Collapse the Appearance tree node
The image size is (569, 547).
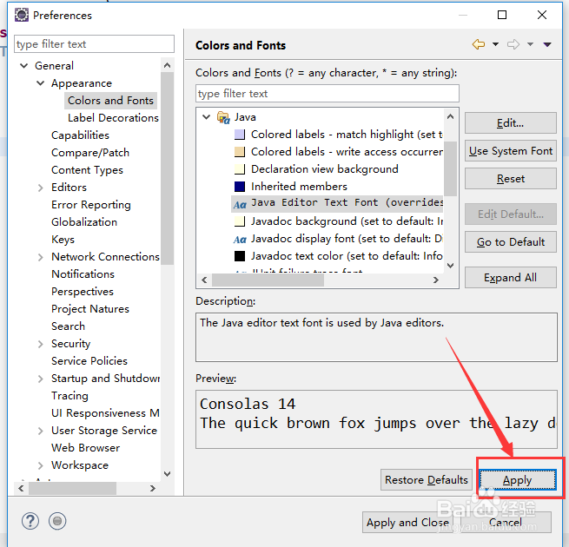tap(41, 83)
